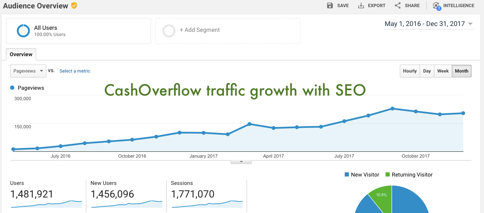Click the April 2017 axis label
This screenshot has height=213, width=484.
coord(274,156)
